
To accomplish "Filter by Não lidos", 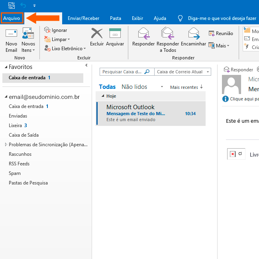I will pyautogui.click(x=134, y=87).
